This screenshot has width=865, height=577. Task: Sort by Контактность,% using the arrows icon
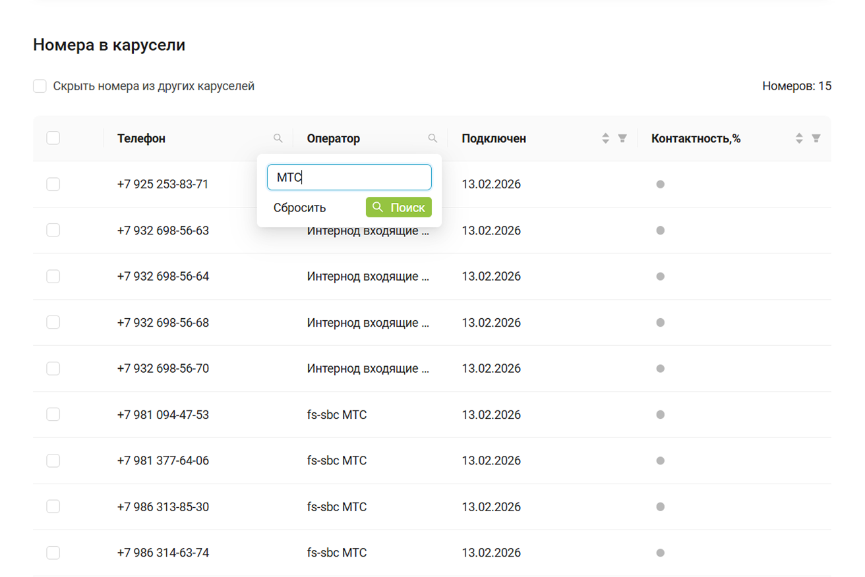(x=799, y=138)
